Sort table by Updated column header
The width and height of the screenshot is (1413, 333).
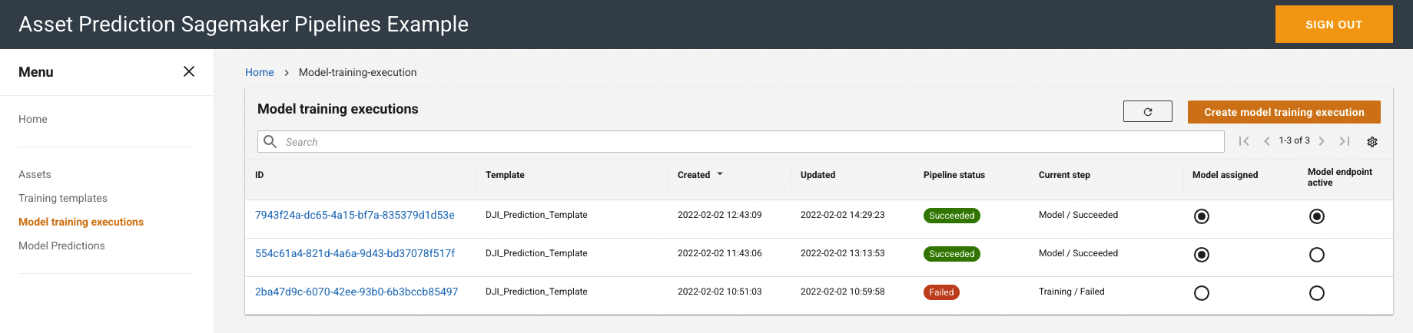point(818,175)
